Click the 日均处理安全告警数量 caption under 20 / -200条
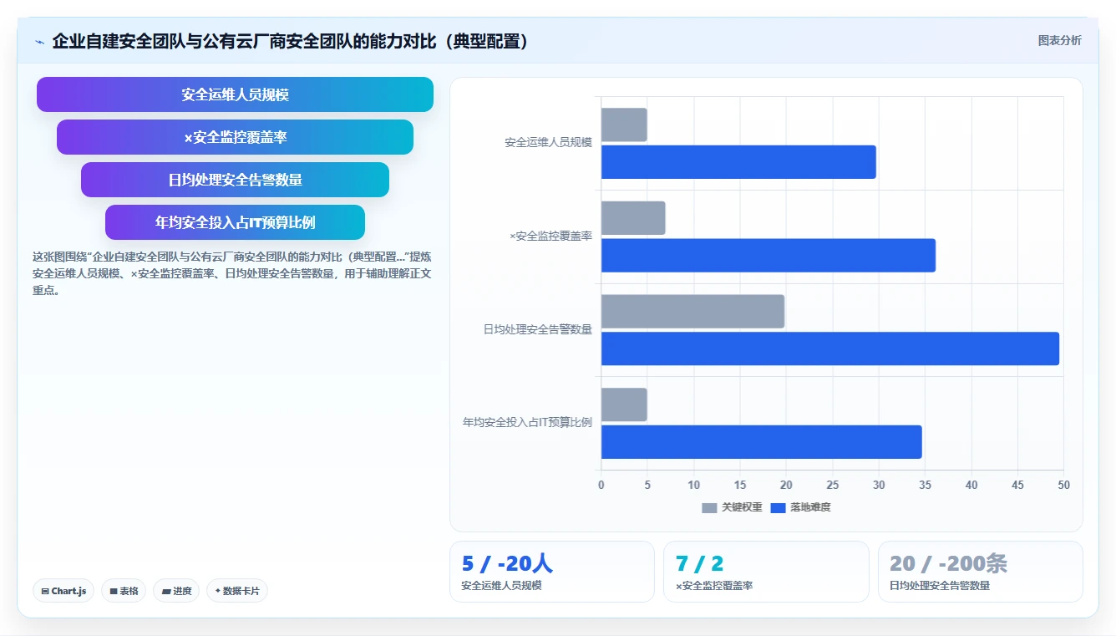The image size is (1116, 636). pos(940,586)
